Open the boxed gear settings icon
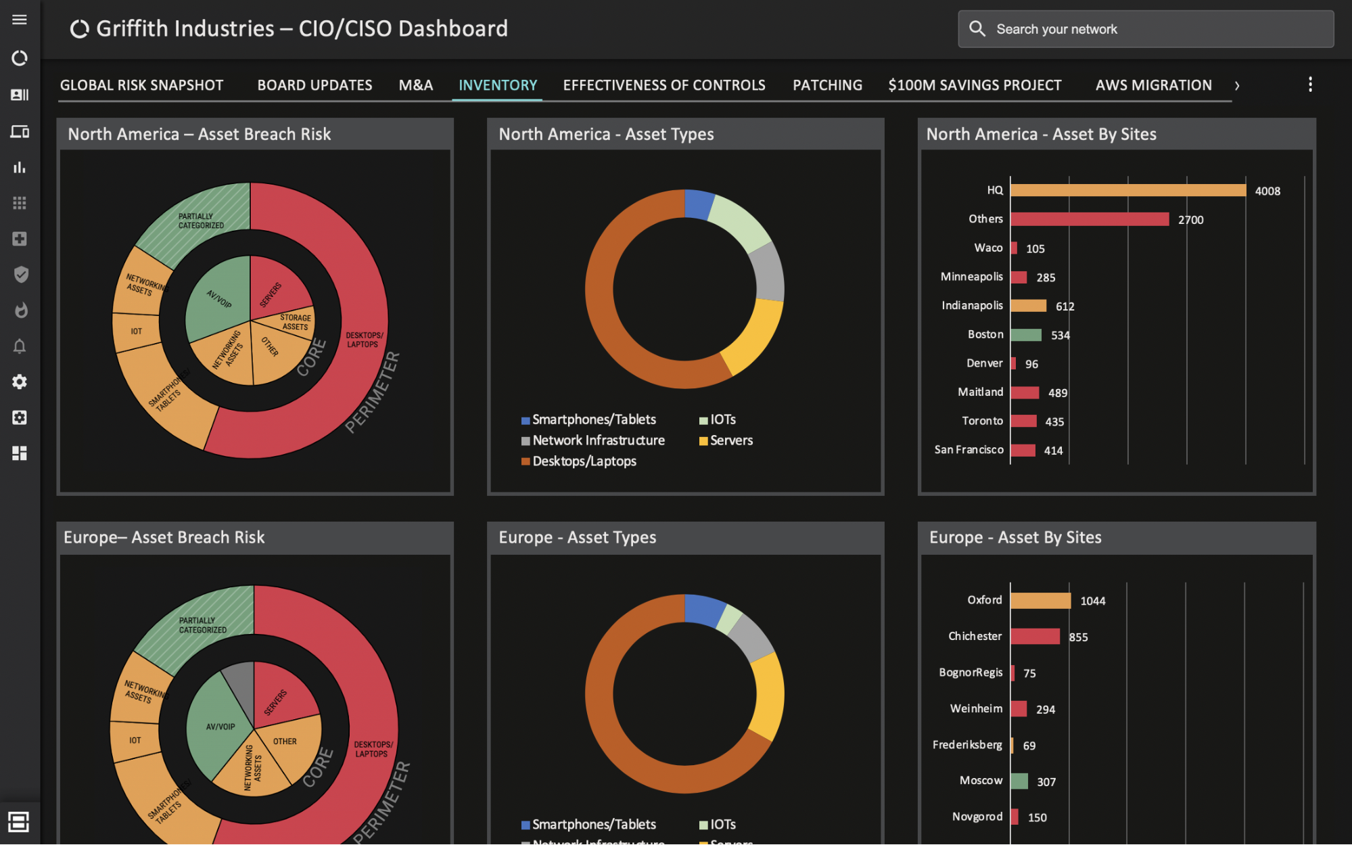 tap(20, 417)
